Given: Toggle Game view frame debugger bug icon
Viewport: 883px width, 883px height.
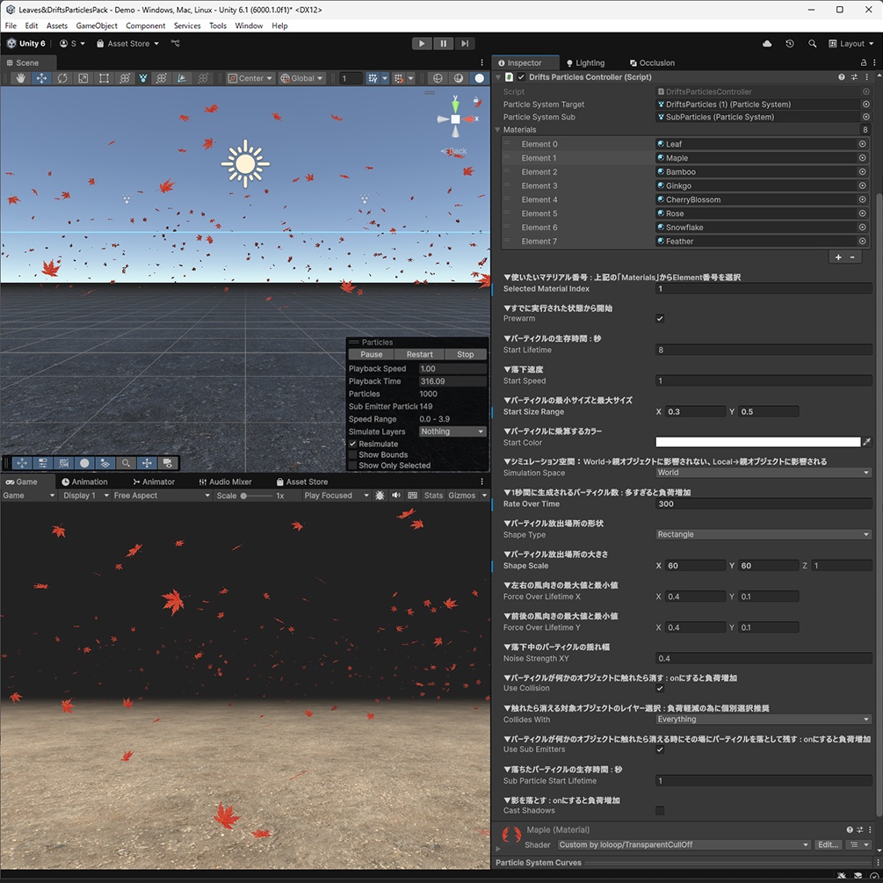Looking at the screenshot, I should click(380, 496).
